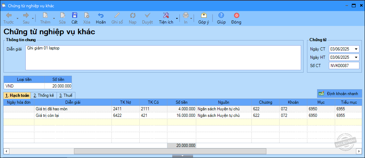Switch to the 3. Thuế tab
Viewport: 365px width, 158px height.
coord(66,95)
